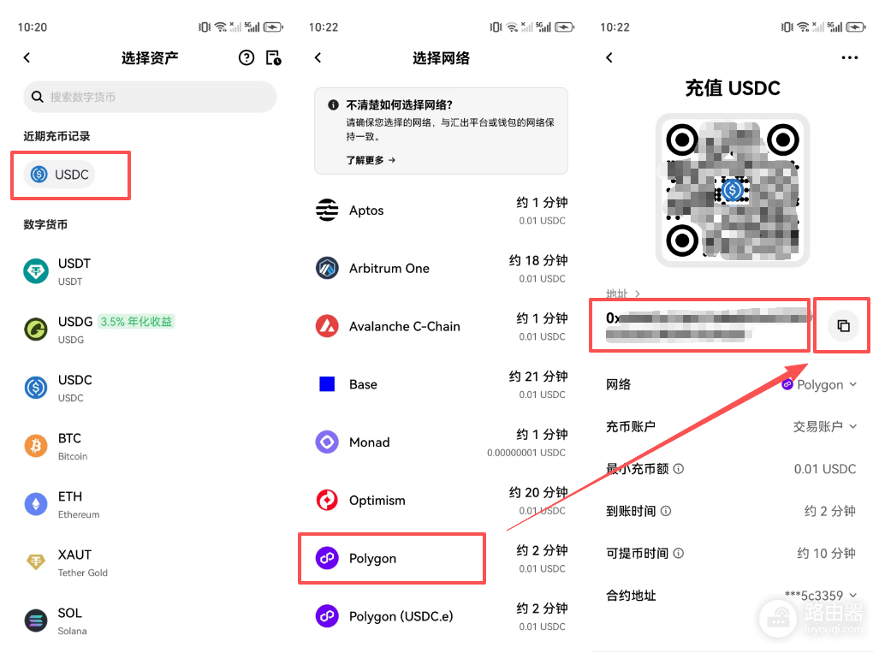Tap the 3.5% 年化收益 badge
The width and height of the screenshot is (879, 653).
click(x=136, y=322)
